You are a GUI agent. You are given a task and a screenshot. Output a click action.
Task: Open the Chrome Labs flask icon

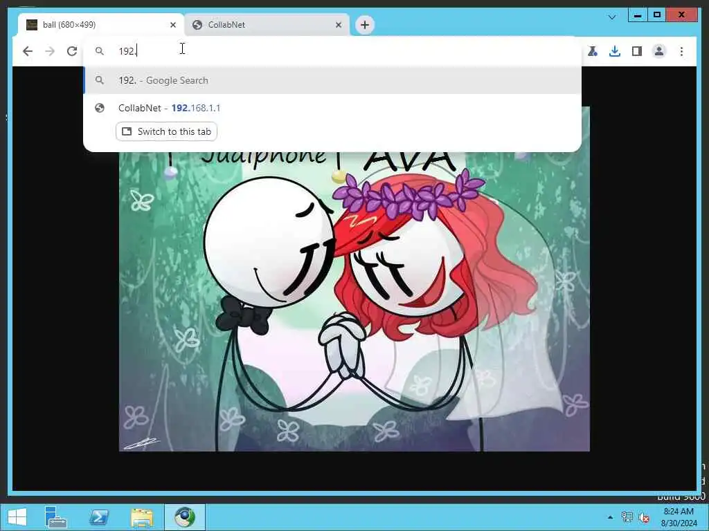click(x=593, y=51)
